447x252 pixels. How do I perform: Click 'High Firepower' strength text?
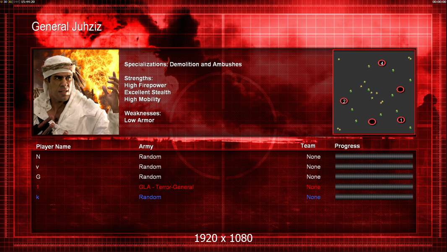[145, 85]
